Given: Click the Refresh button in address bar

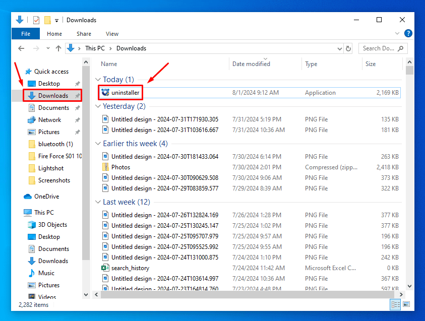Looking at the screenshot, I should pyautogui.click(x=348, y=49).
